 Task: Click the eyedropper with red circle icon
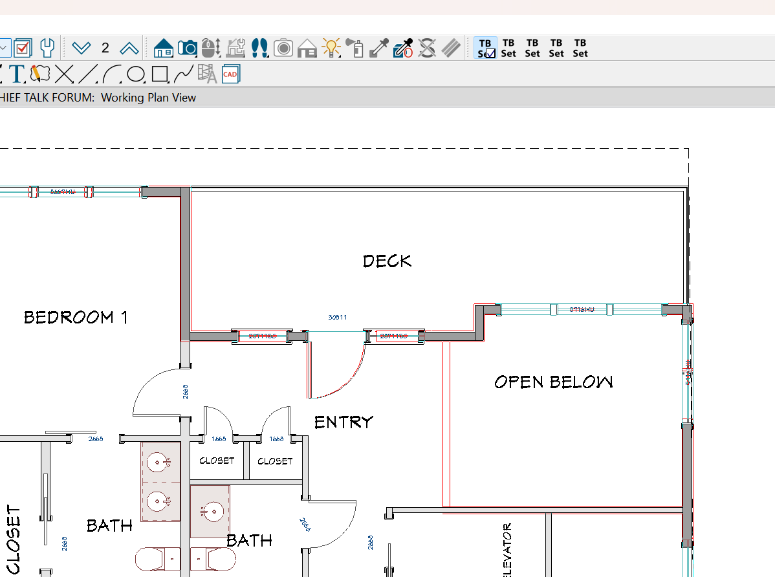(x=403, y=48)
